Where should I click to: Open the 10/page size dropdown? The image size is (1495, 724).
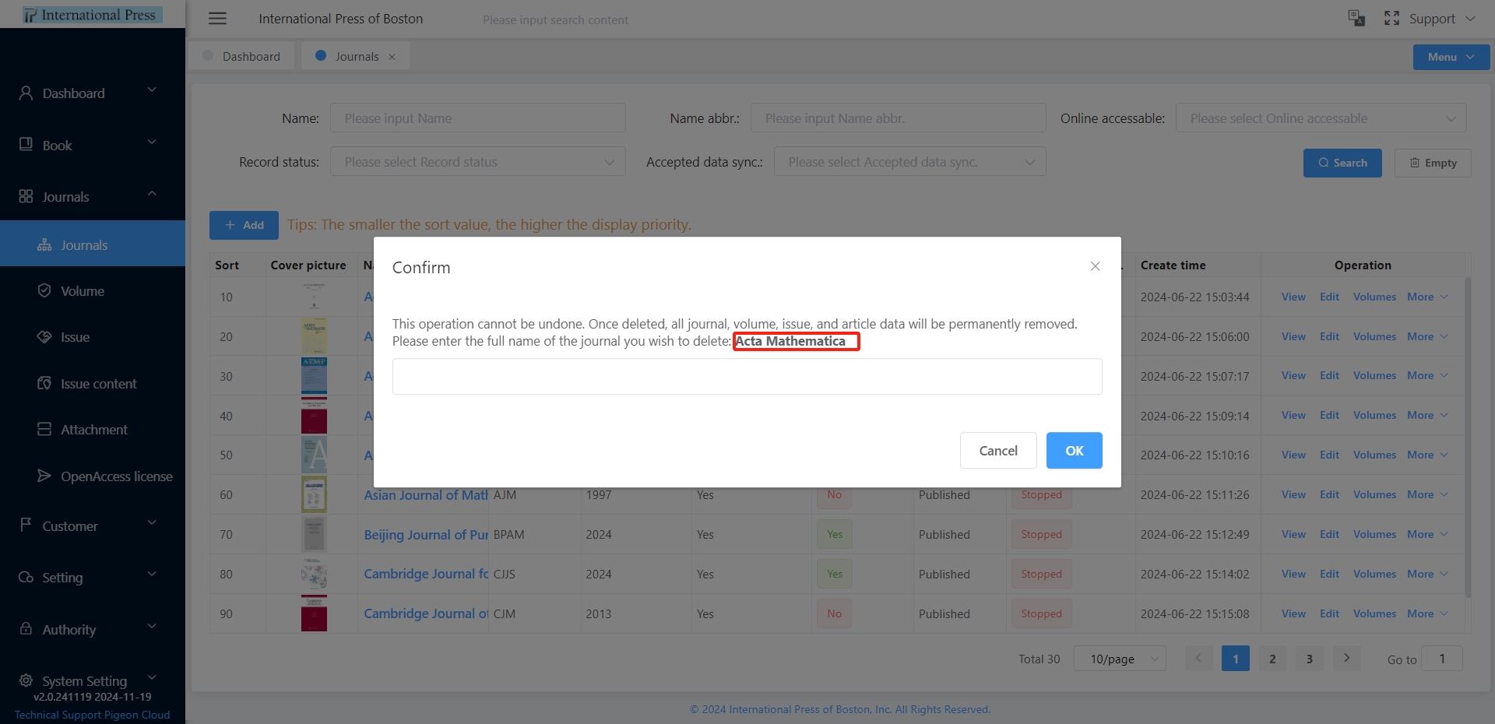pos(1120,659)
